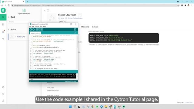The image size is (194, 109).
Task: Open the Arduino tab dropdown arrow
Action: (x=75, y=33)
